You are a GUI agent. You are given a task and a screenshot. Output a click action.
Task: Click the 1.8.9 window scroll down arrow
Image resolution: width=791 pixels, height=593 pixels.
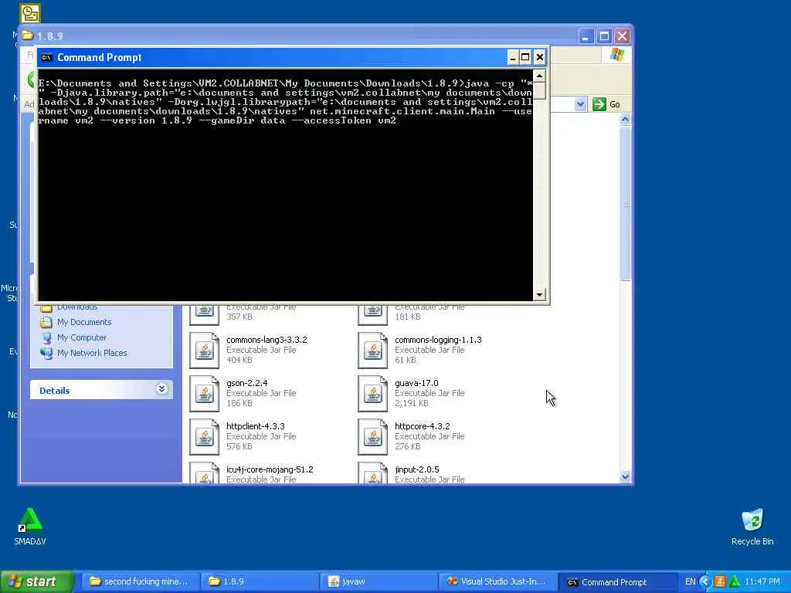[625, 476]
